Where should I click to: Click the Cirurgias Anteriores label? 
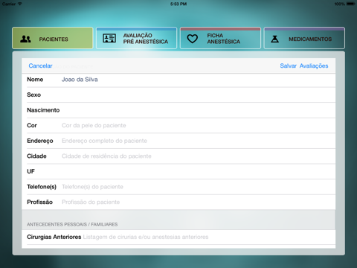pos(54,237)
